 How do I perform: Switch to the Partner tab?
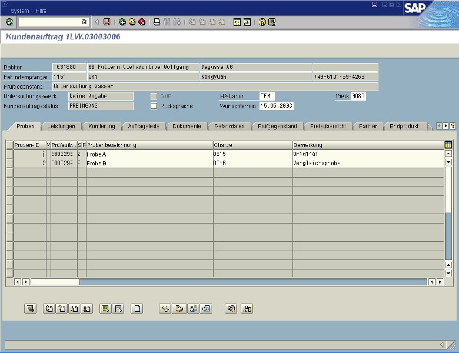click(368, 126)
